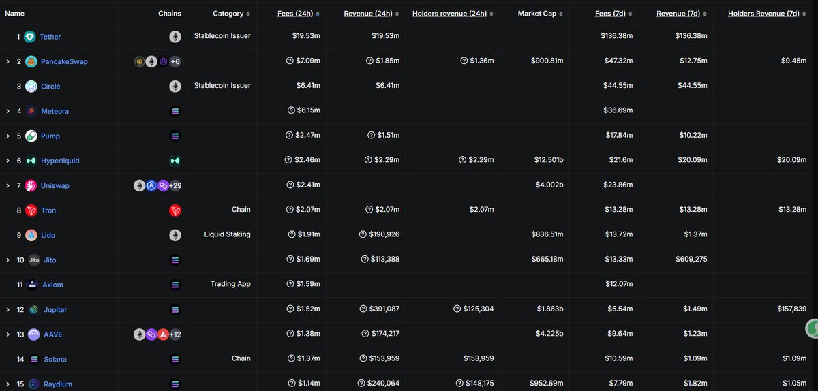This screenshot has height=391, width=818.
Task: Click the +12 chains badge for AAVE
Action: pos(175,334)
